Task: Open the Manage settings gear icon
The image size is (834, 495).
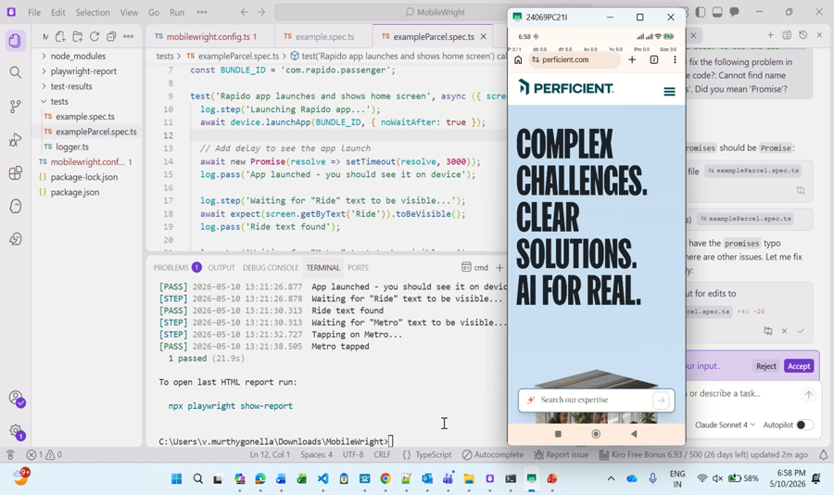Action: coord(17,431)
